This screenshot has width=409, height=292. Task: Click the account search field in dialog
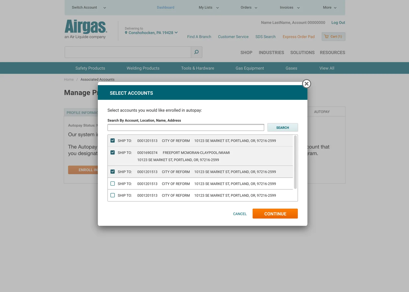point(186,127)
